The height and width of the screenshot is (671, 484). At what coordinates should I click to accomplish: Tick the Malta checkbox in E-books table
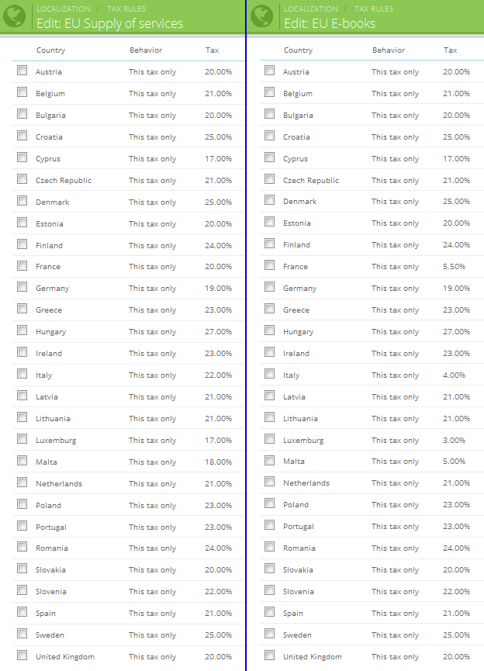click(270, 461)
